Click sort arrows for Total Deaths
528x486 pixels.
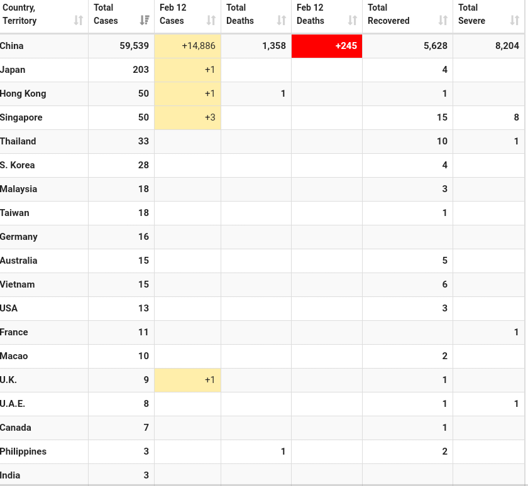click(x=282, y=21)
